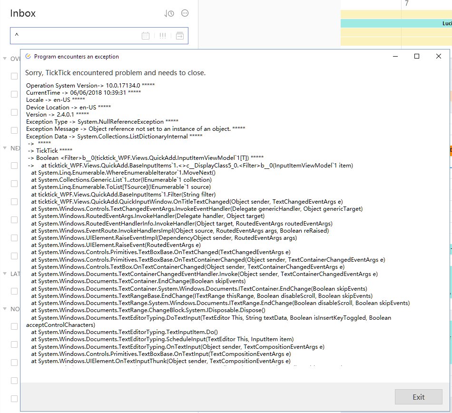This screenshot has height=413, width=452.
Task: Check the first task checkbox under NEX section
Action: [x=14, y=166]
